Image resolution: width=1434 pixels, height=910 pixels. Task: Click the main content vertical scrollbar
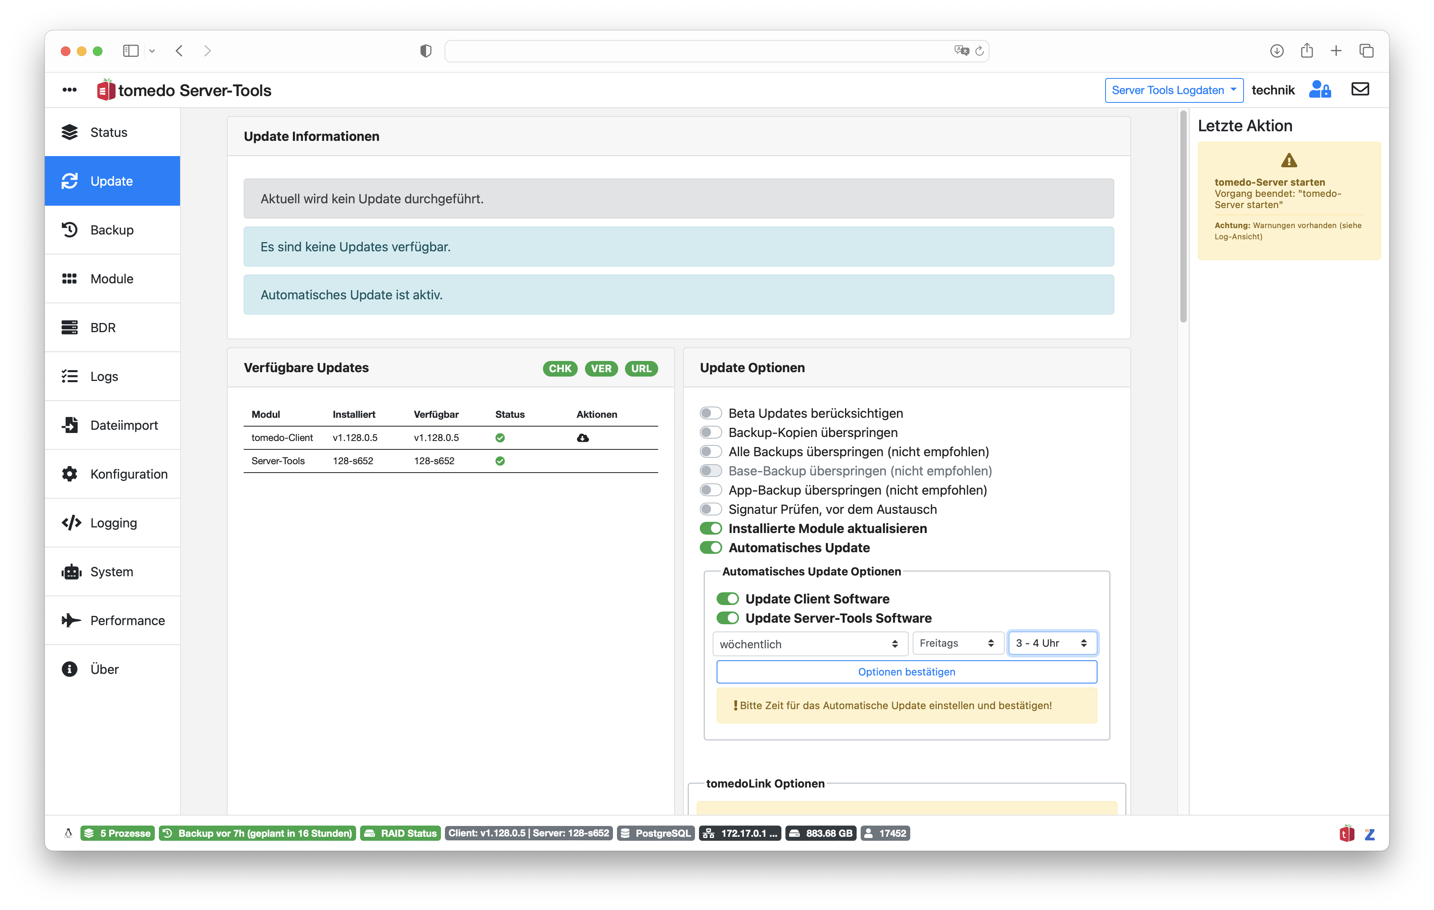1183,217
